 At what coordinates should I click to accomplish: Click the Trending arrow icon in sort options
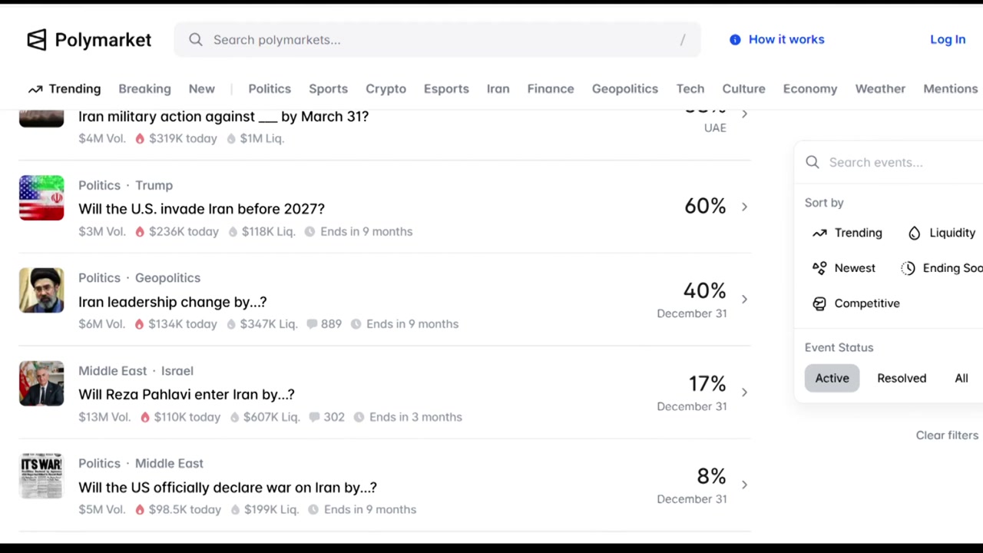coord(819,233)
